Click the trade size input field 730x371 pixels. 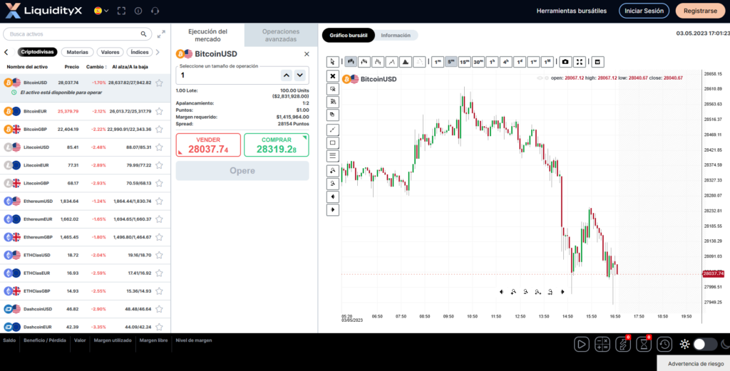point(227,75)
